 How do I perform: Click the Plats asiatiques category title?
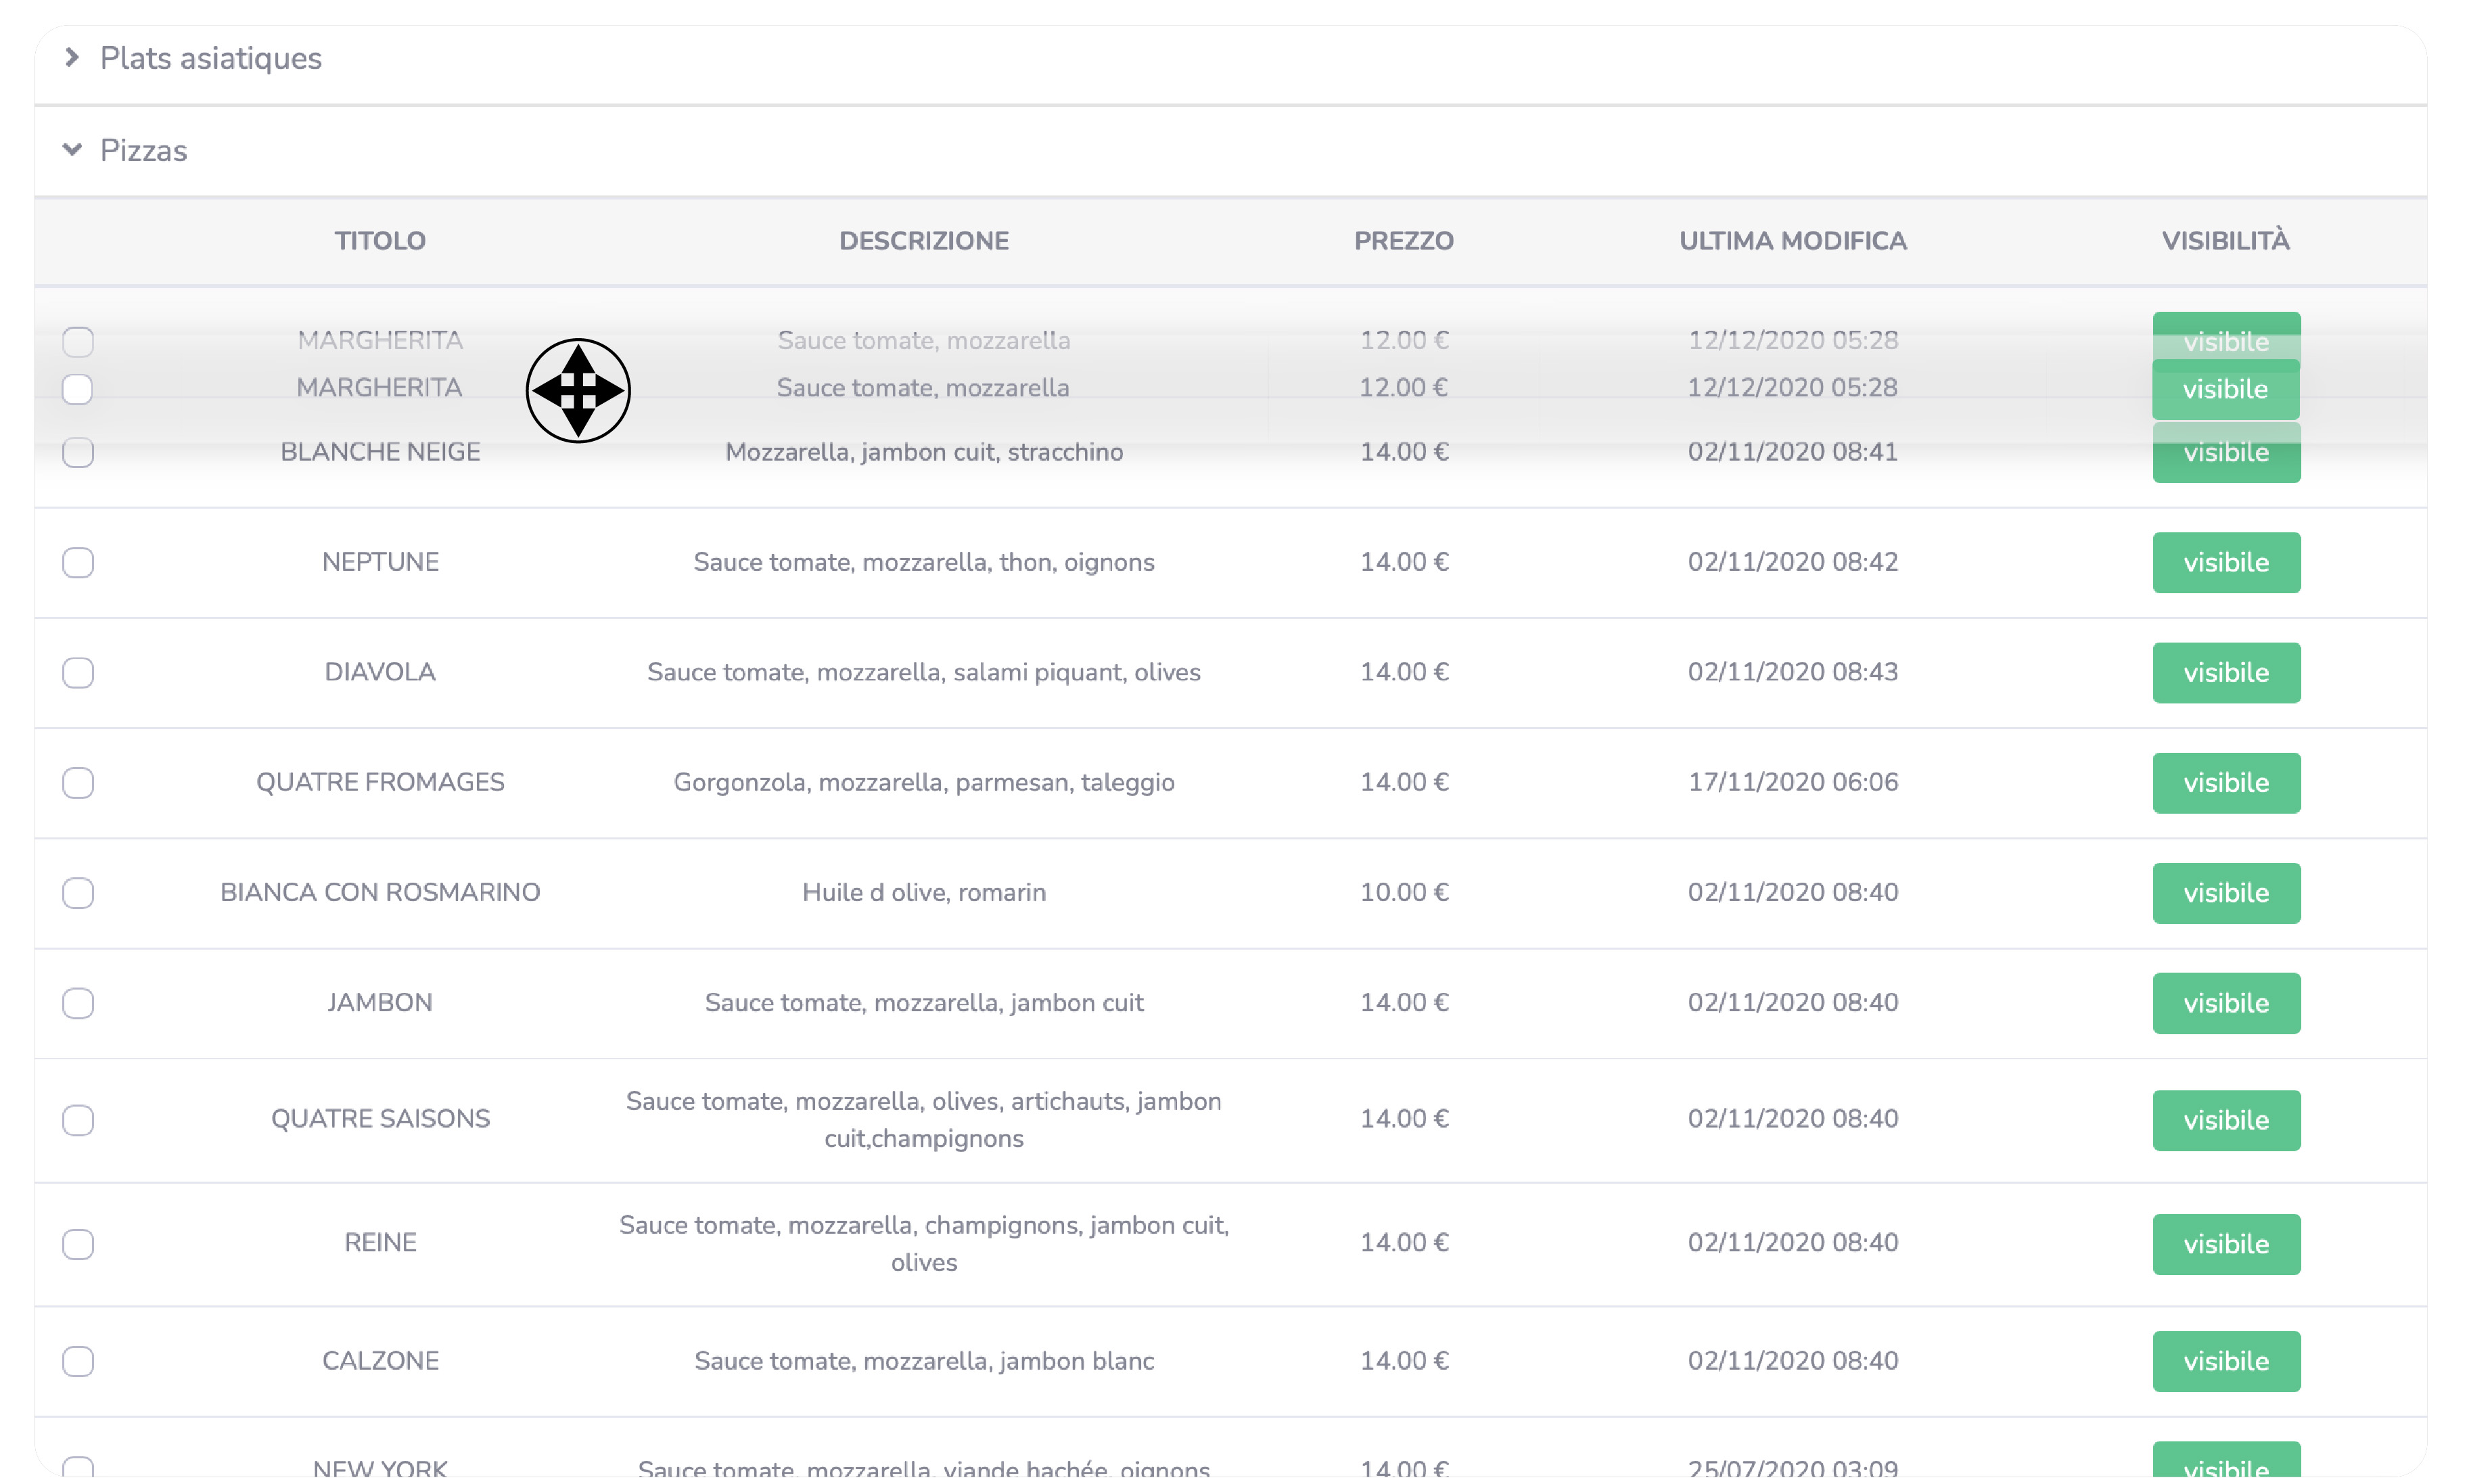[x=210, y=58]
